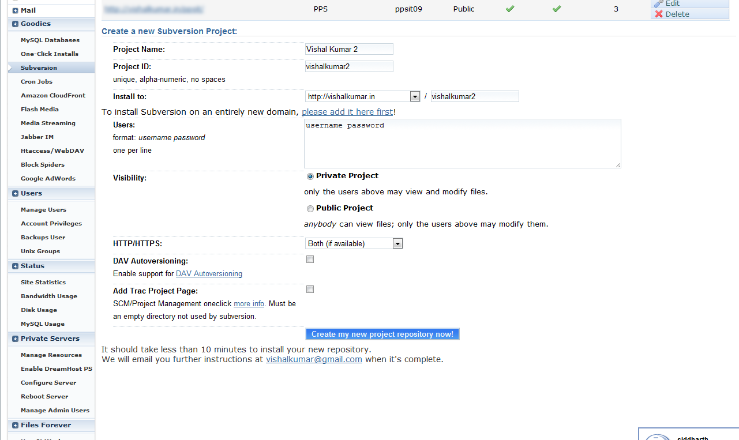This screenshot has width=739, height=440.
Task: Collapse the Status section icon
Action: click(x=15, y=266)
